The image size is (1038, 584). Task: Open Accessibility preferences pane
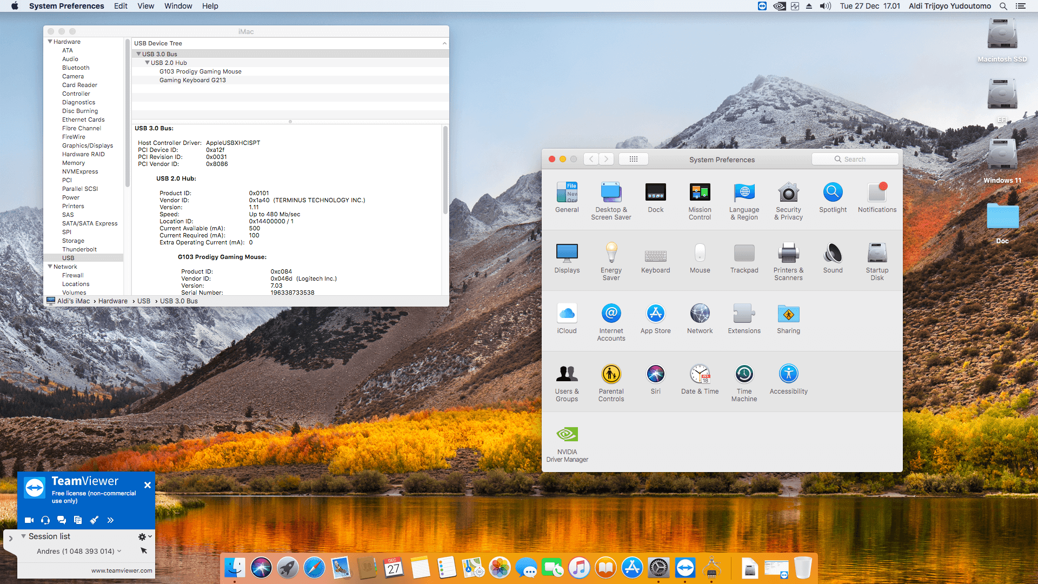[788, 379]
